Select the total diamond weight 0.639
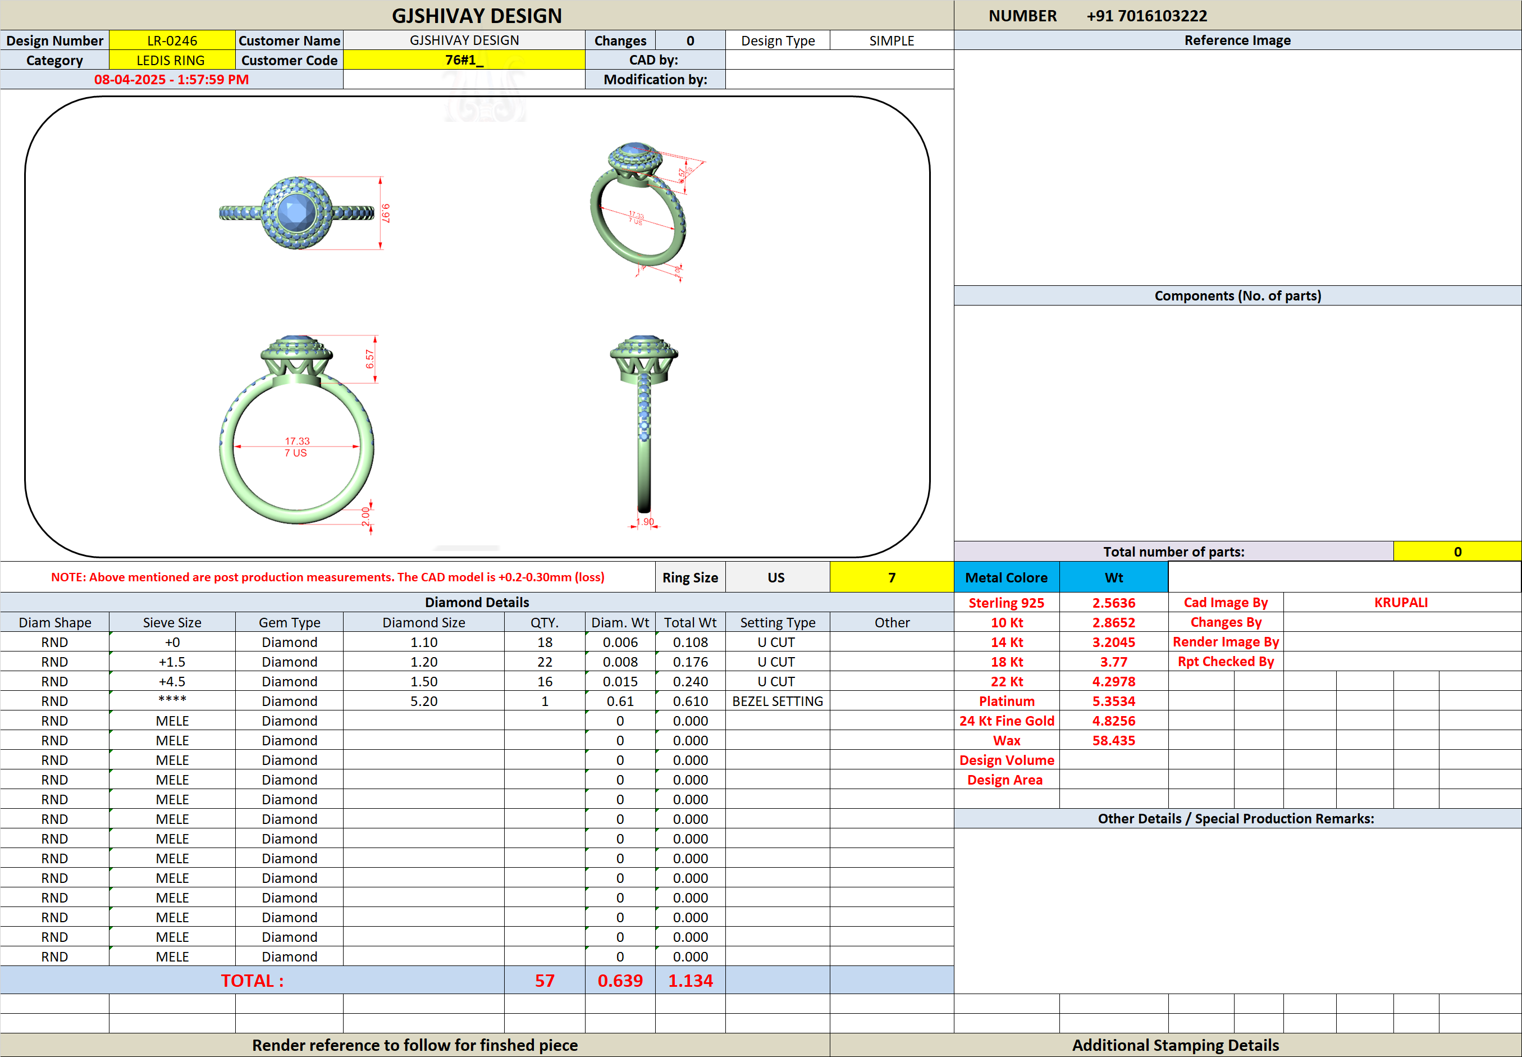Screen dimensions: 1522x1057 [x=620, y=980]
